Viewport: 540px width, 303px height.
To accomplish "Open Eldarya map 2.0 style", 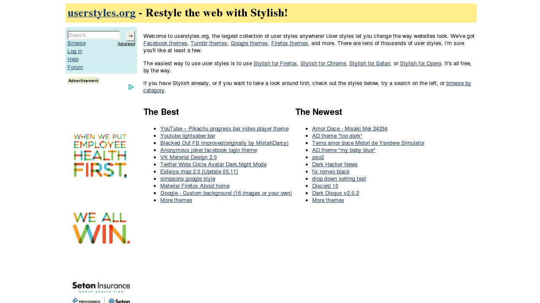I will (x=199, y=172).
